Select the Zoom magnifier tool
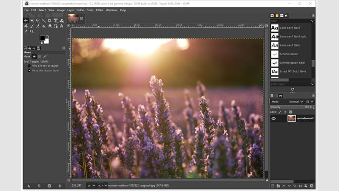The image size is (339, 191). pyautogui.click(x=32, y=32)
